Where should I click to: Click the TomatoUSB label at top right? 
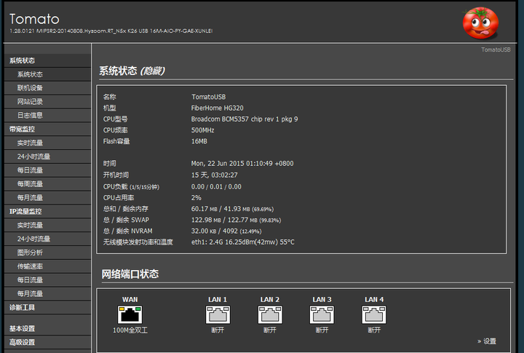click(x=496, y=49)
